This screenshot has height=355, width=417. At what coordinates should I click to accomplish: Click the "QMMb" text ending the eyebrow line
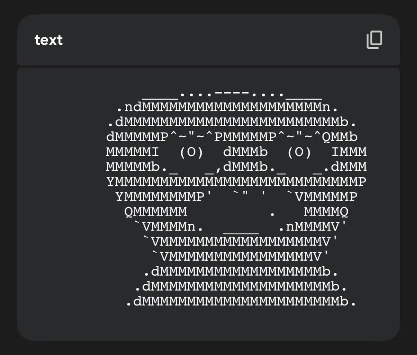point(340,137)
